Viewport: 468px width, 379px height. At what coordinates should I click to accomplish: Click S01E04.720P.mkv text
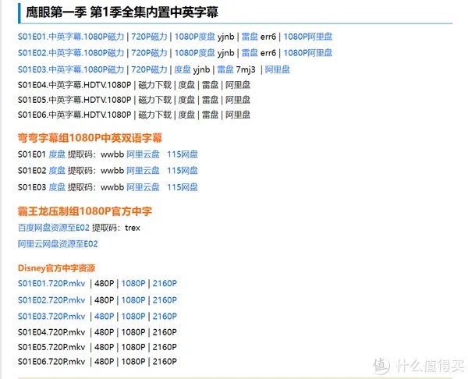coord(51,332)
